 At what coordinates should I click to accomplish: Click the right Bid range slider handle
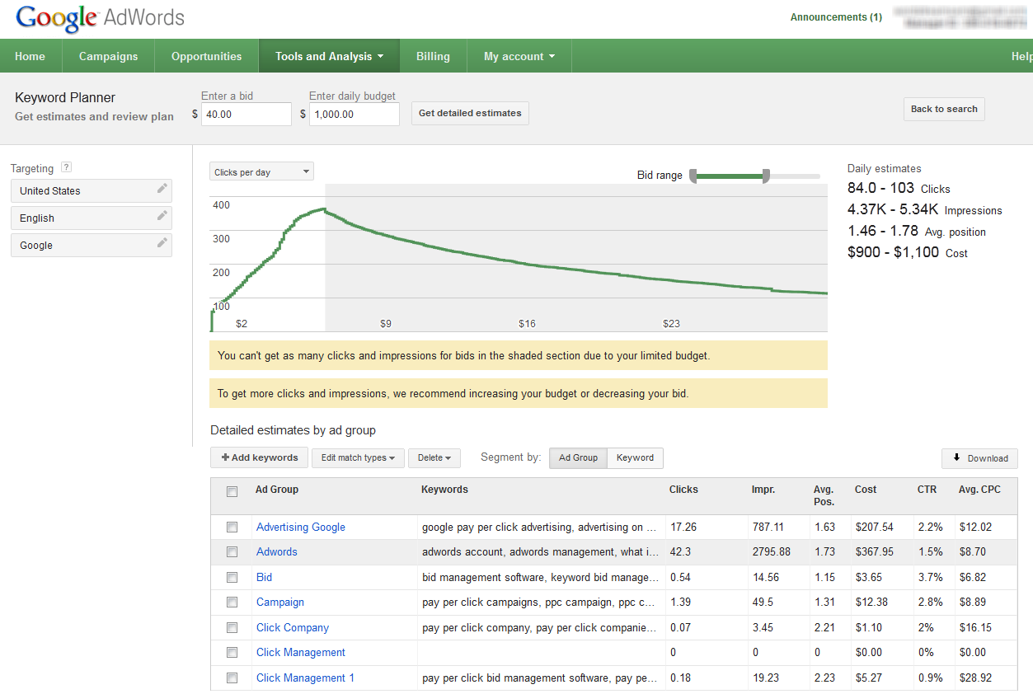coord(766,176)
